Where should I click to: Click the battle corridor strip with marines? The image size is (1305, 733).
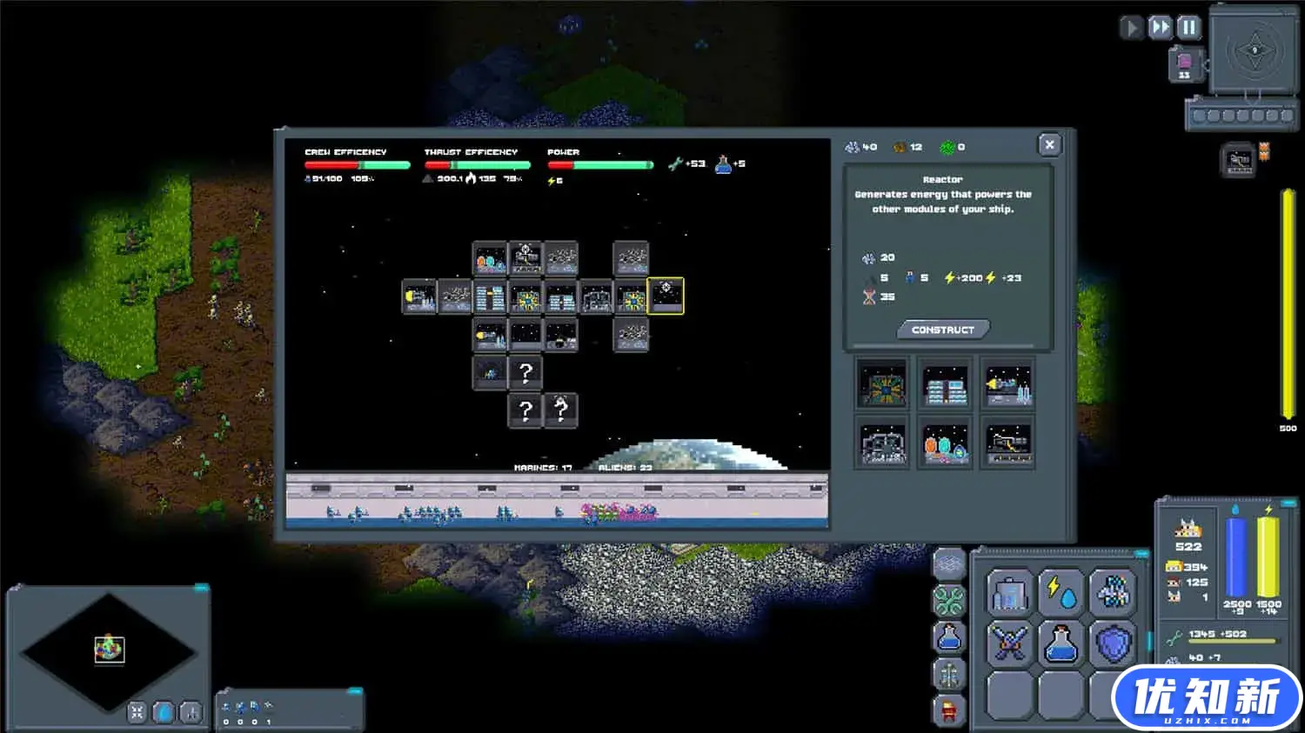pyautogui.click(x=557, y=501)
